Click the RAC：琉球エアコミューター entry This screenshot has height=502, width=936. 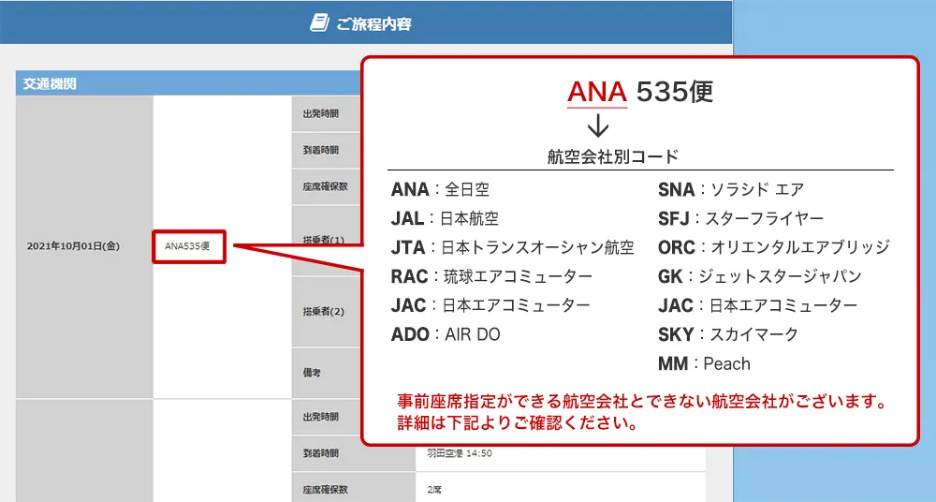coord(492,276)
